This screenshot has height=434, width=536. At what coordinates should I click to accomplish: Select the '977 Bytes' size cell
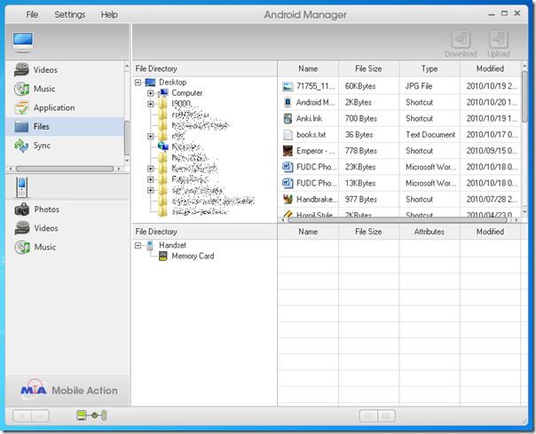(361, 199)
